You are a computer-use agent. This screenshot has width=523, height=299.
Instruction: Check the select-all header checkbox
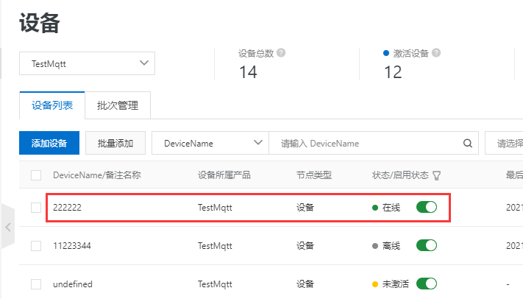36,175
